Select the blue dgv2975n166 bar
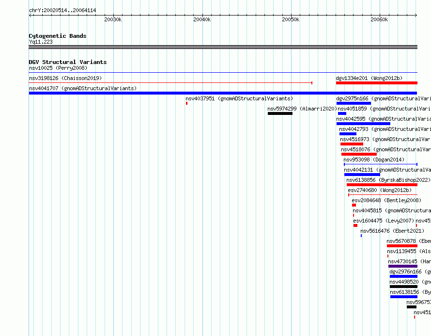 point(354,103)
